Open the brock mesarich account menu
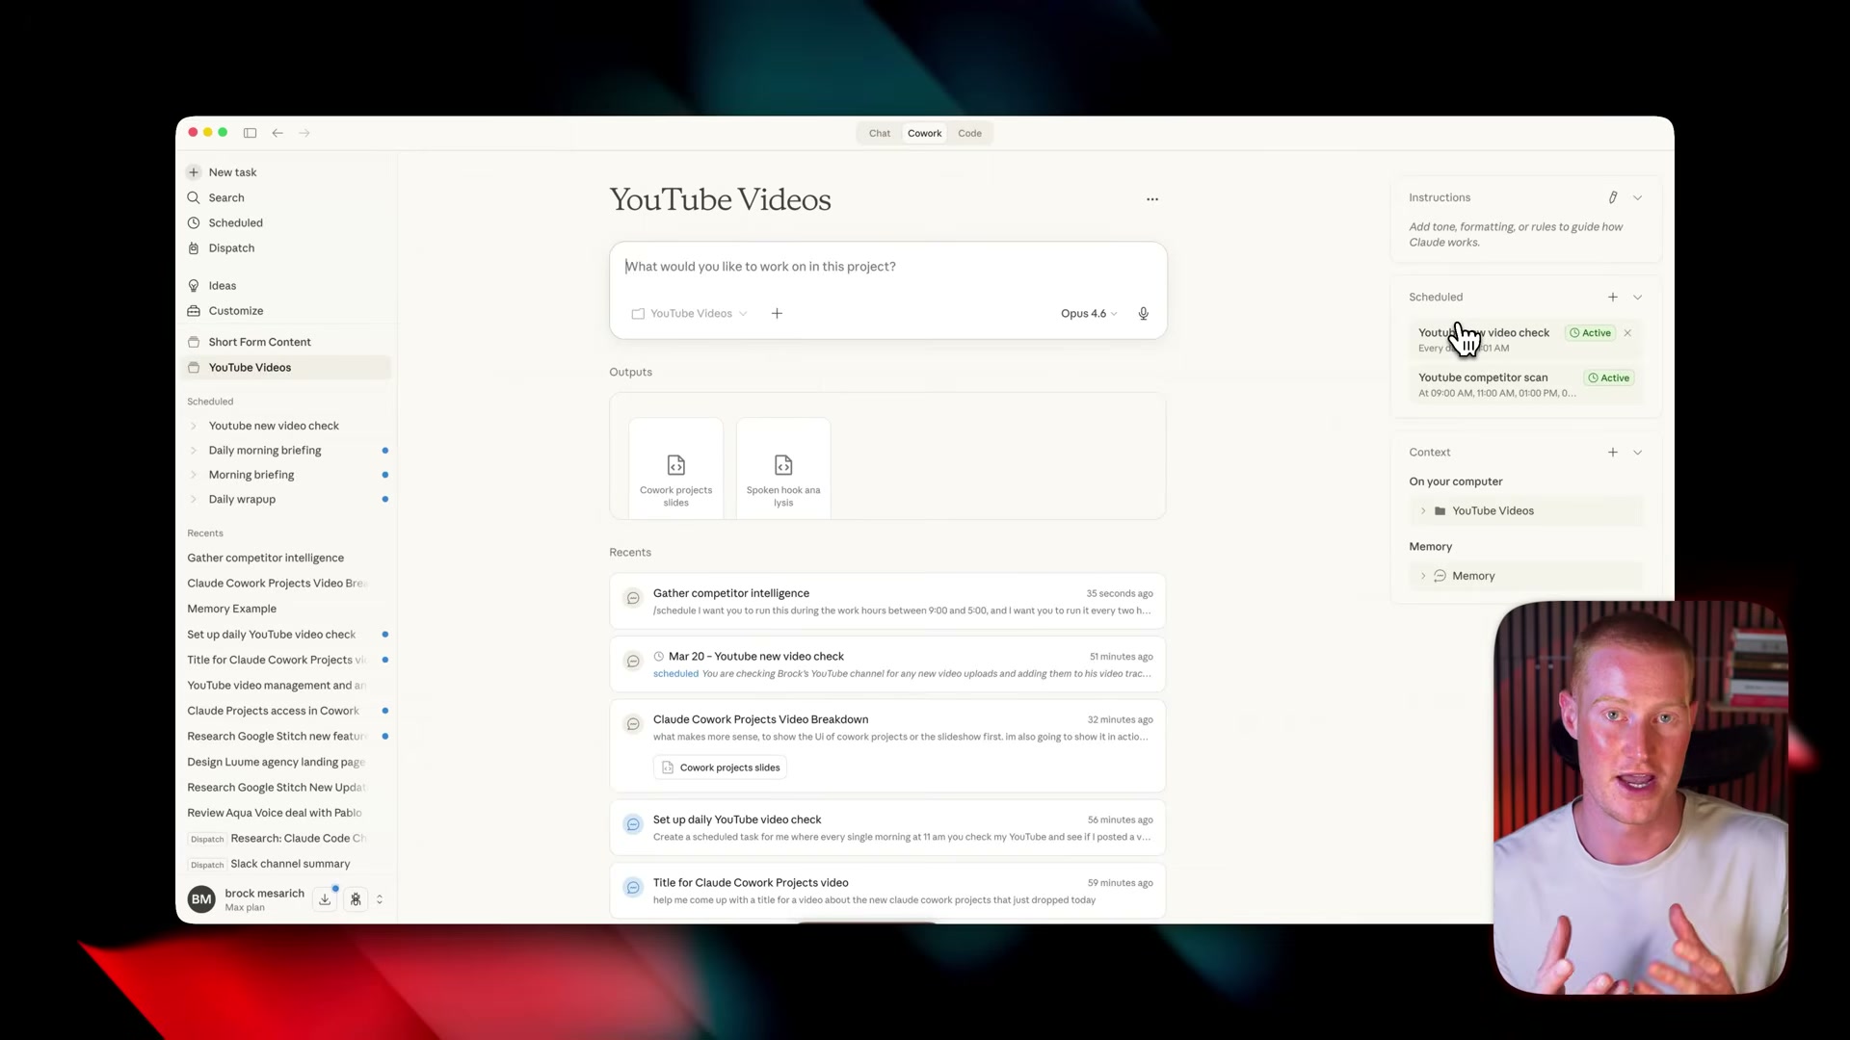This screenshot has height=1040, width=1850. point(265,898)
